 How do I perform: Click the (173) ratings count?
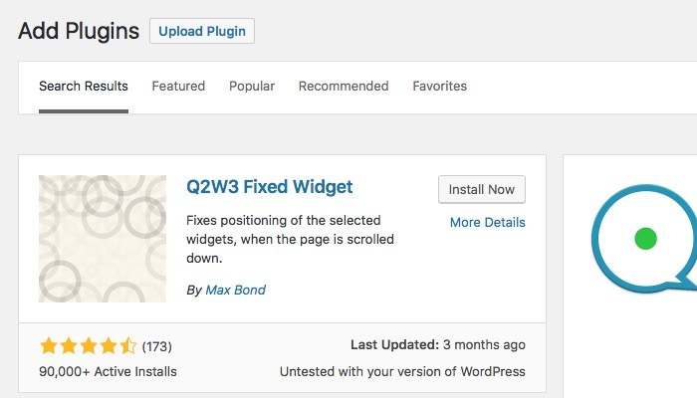pos(157,346)
